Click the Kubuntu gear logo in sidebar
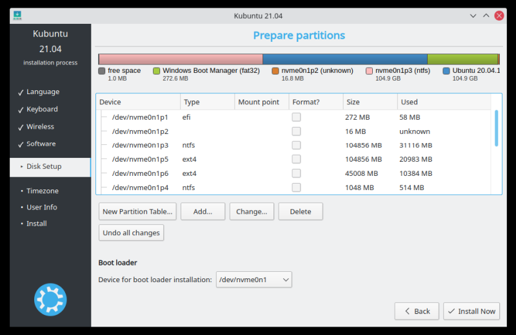 [x=50, y=300]
